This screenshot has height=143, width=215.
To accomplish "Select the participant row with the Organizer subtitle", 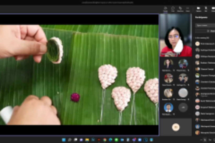I will [205, 94].
